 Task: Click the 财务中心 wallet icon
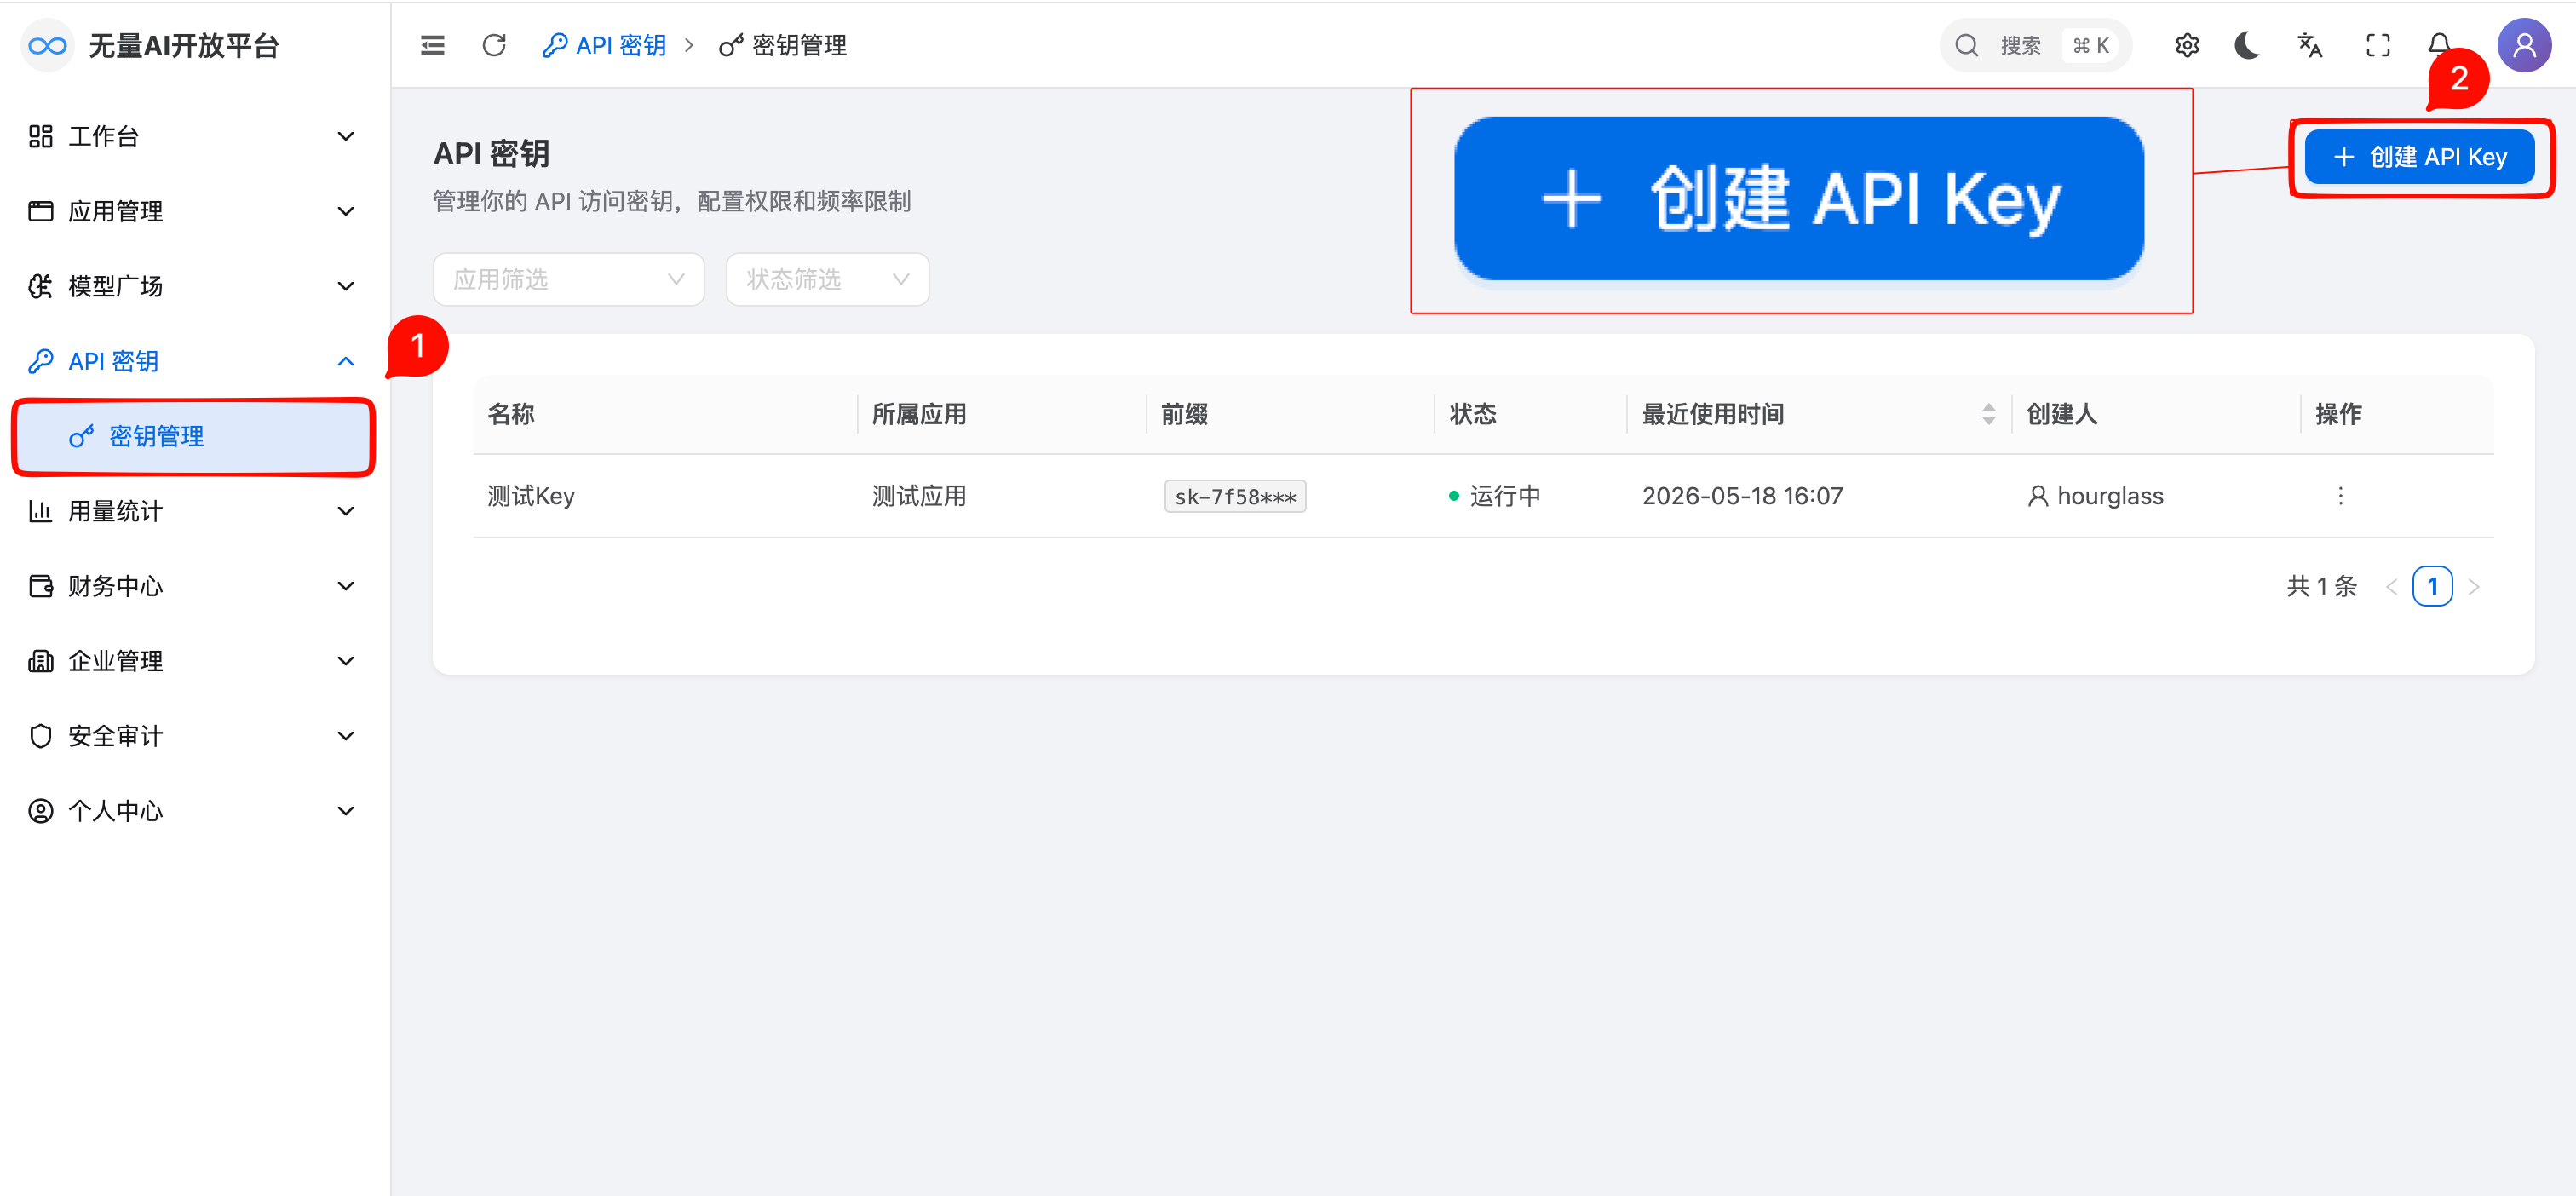tap(40, 586)
